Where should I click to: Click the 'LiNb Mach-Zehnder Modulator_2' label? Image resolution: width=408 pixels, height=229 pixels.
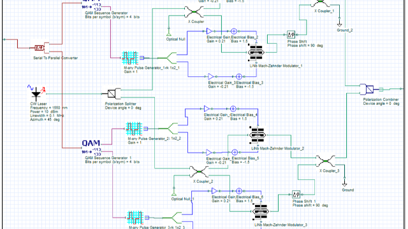pos(278,148)
